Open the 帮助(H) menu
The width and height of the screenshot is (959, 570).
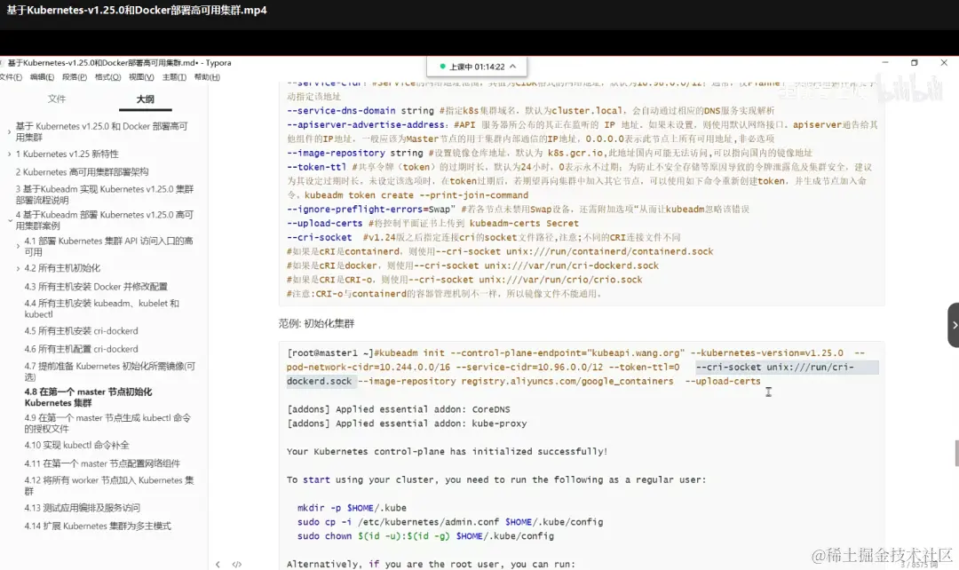coord(207,77)
